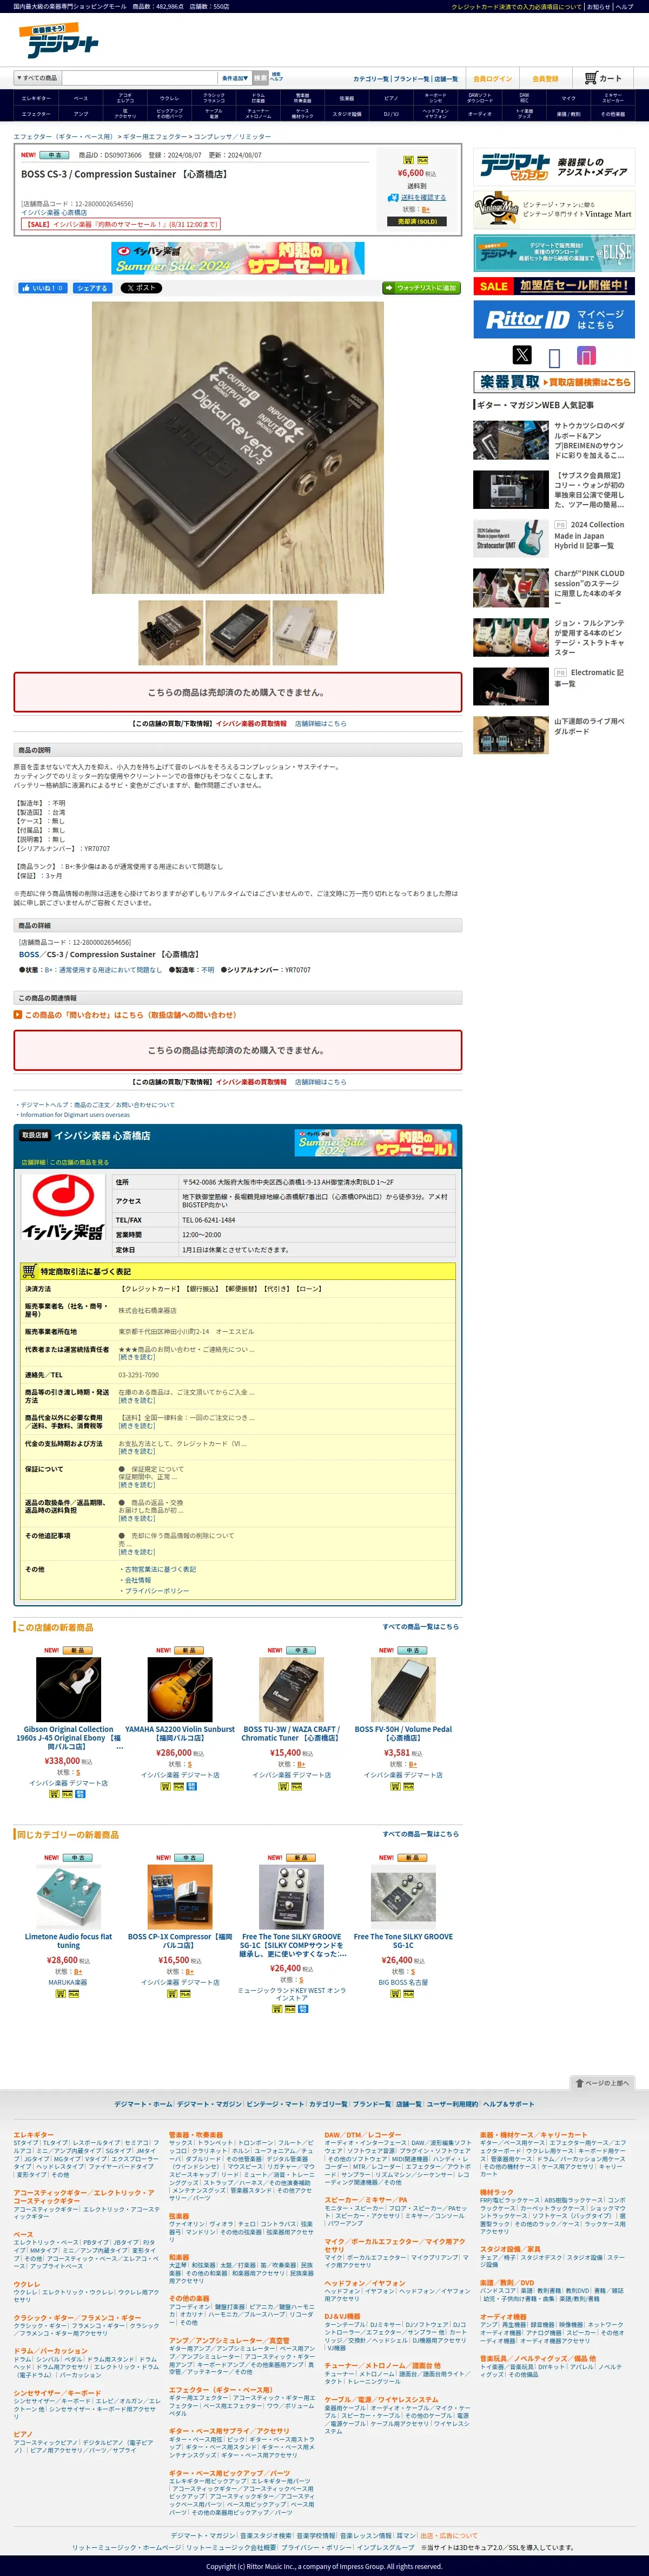Select the Piano category tab

(x=390, y=98)
